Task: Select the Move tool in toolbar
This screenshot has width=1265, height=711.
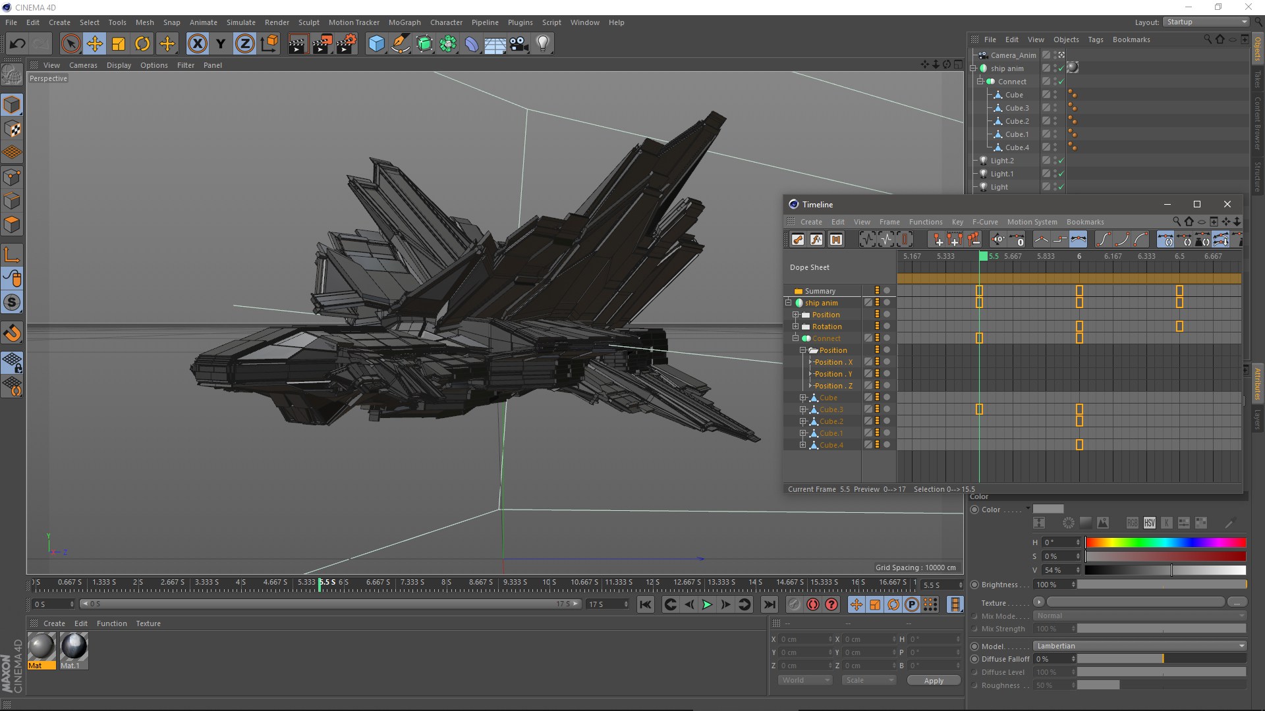Action: coord(95,43)
